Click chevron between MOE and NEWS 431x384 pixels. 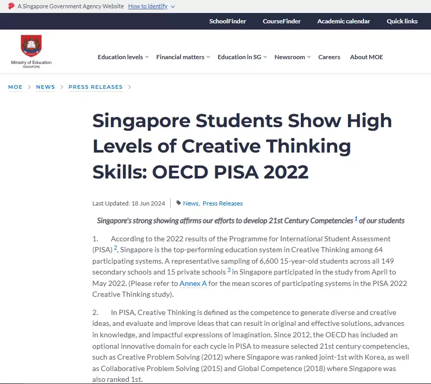coord(29,87)
